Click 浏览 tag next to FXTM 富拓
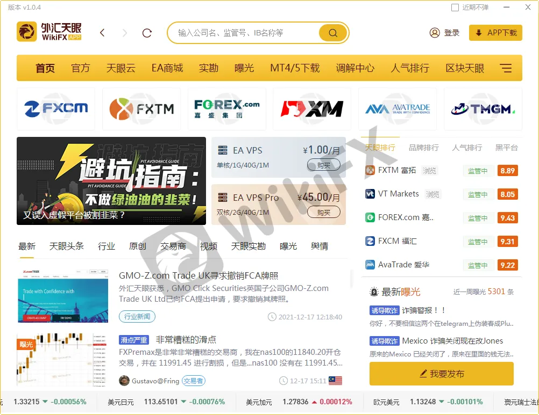The height and width of the screenshot is (415, 539). pyautogui.click(x=429, y=171)
